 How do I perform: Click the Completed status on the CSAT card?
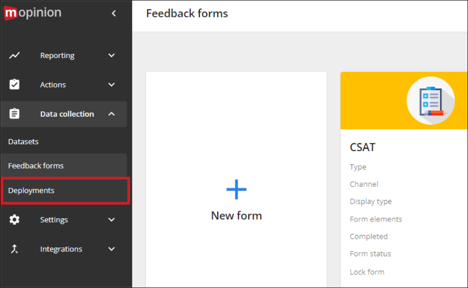tap(369, 236)
